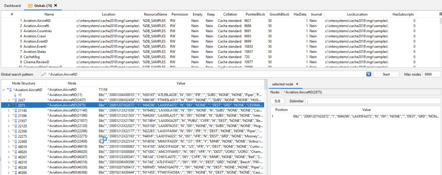The width and height of the screenshot is (442, 175).
Task: Switch to the Dashboard tab
Action: (x=12, y=6)
